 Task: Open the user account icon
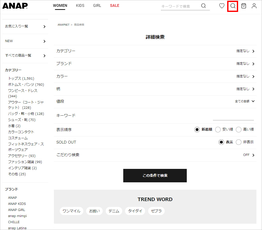[x=254, y=6]
